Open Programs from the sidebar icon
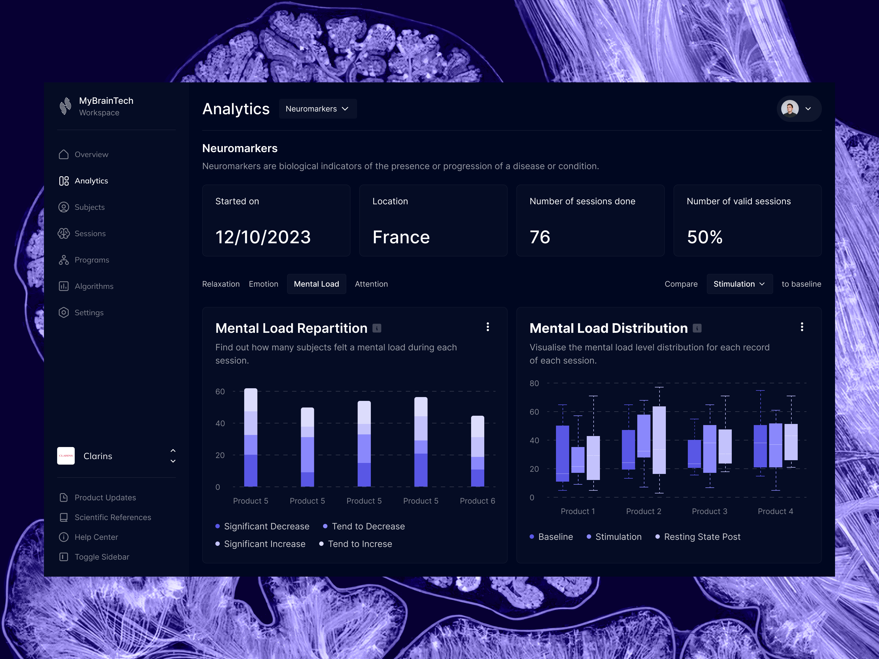 [x=64, y=260]
